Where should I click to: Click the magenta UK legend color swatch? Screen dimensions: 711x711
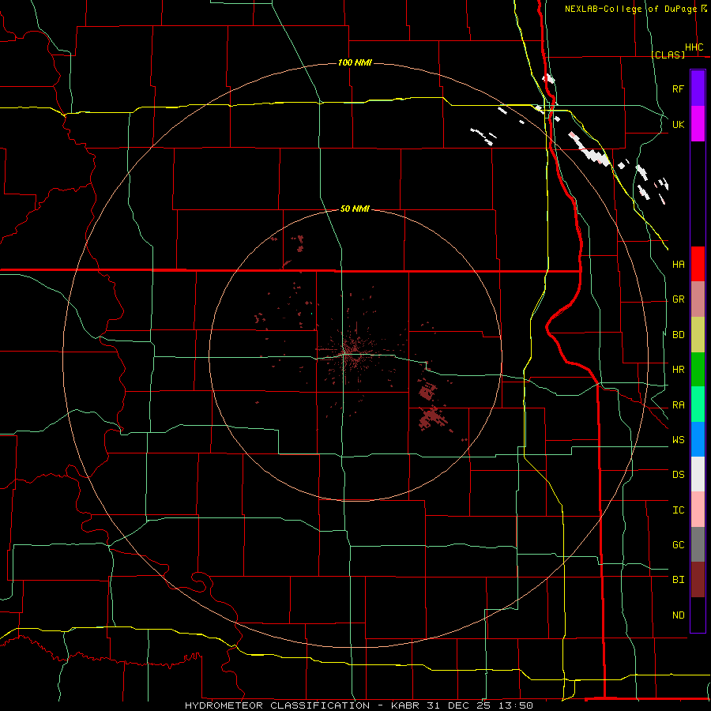[x=698, y=124]
